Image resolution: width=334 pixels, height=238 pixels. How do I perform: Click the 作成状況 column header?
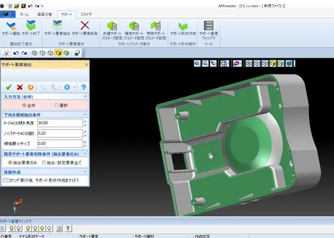click(202, 236)
